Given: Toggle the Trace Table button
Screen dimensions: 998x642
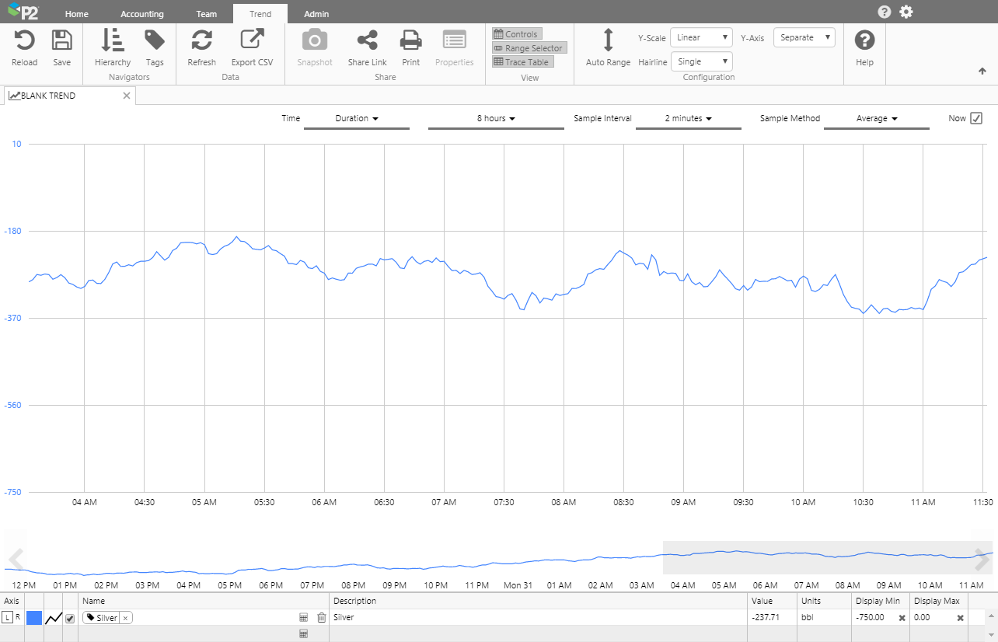Looking at the screenshot, I should 522,62.
